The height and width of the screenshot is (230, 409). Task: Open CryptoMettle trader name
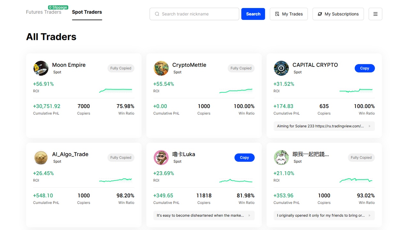point(189,65)
